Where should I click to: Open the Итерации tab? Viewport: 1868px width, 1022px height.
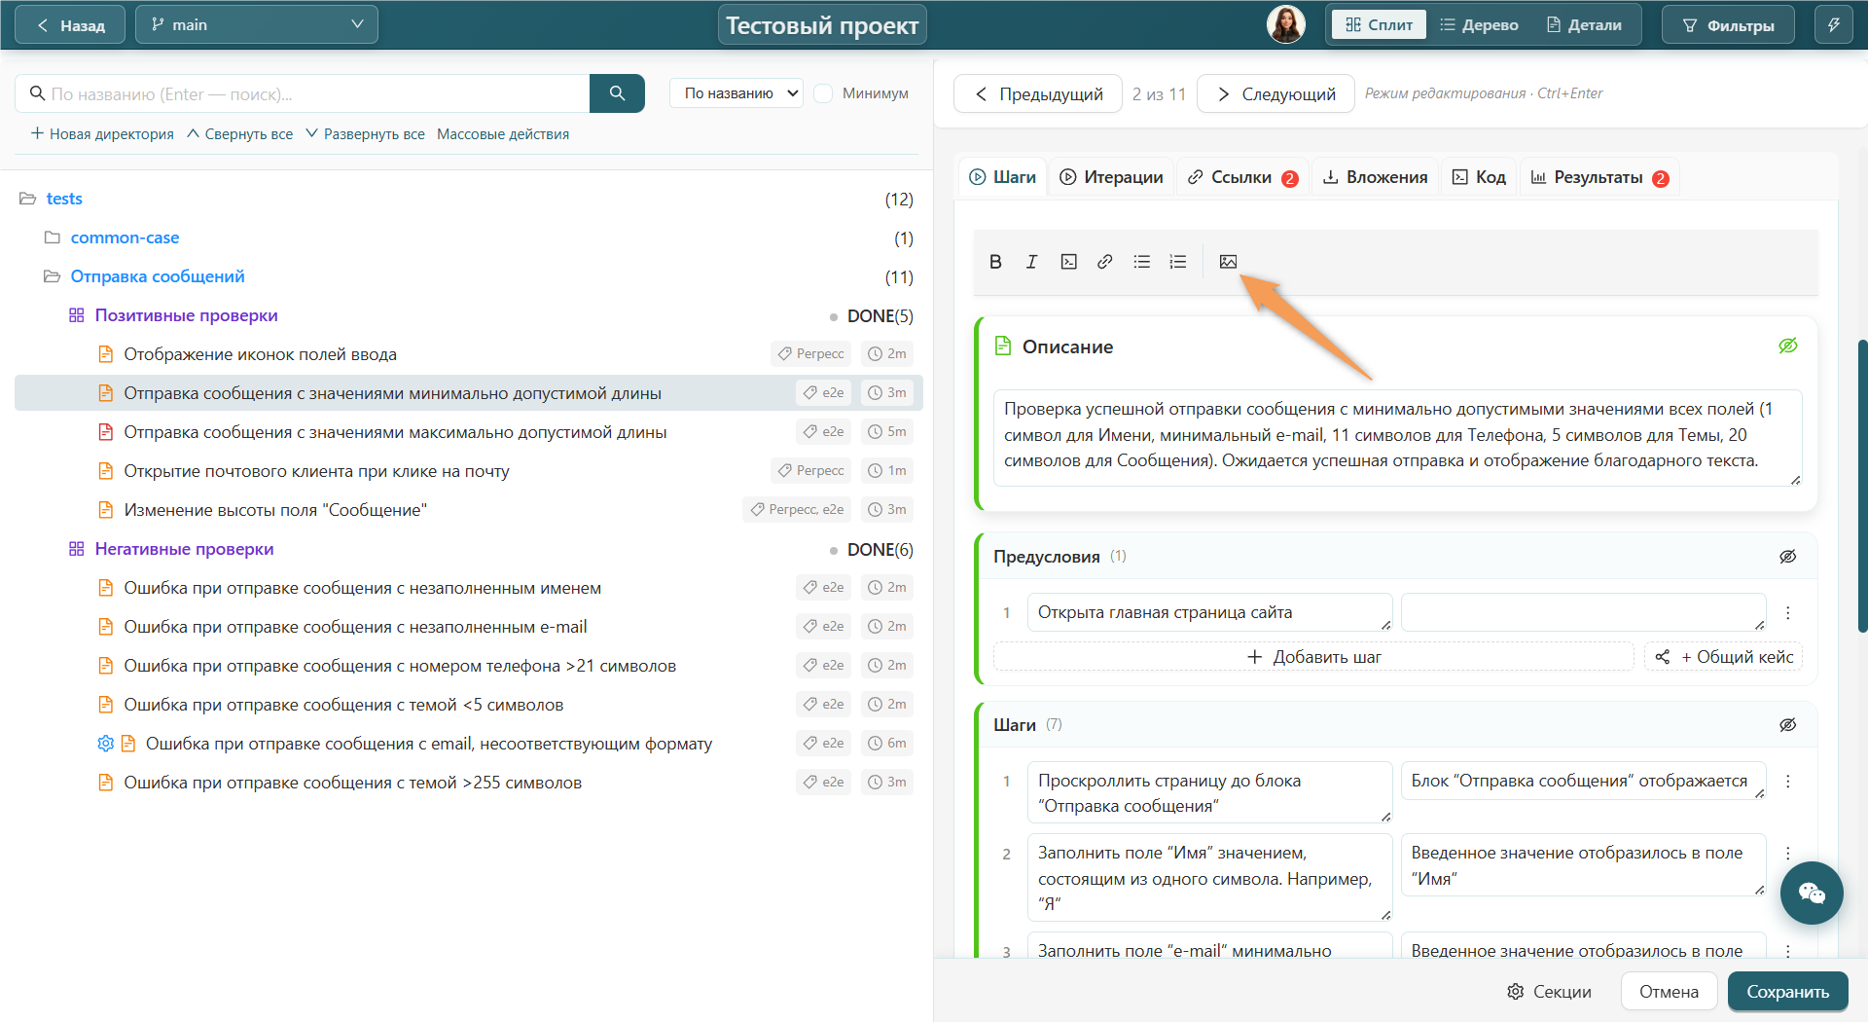pyautogui.click(x=1111, y=177)
